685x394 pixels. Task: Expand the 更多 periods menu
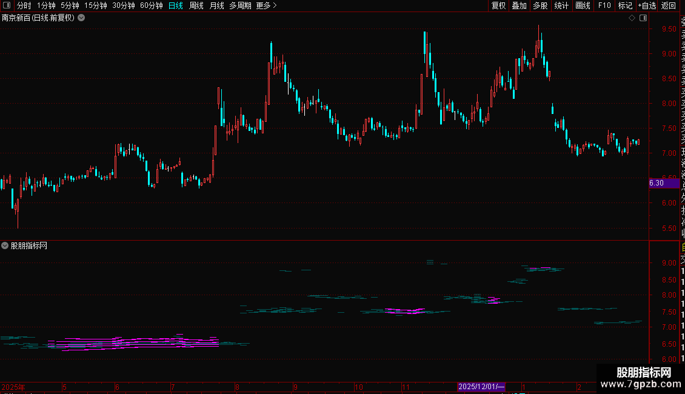click(x=267, y=5)
